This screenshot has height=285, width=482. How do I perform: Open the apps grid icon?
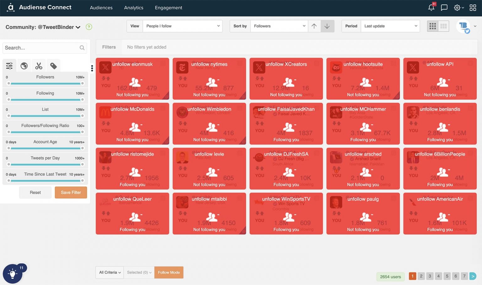pos(473,8)
